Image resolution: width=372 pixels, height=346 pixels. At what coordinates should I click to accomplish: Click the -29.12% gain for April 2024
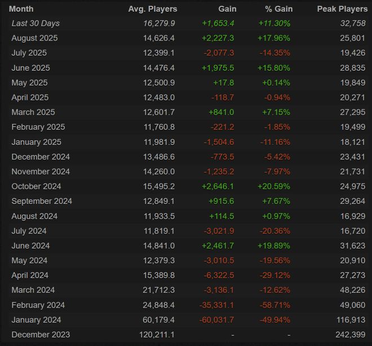[x=275, y=275]
